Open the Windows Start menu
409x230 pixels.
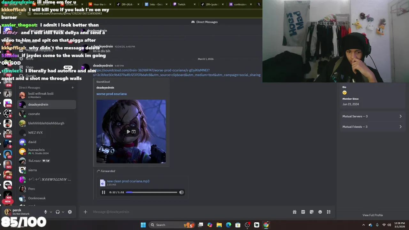(x=143, y=225)
